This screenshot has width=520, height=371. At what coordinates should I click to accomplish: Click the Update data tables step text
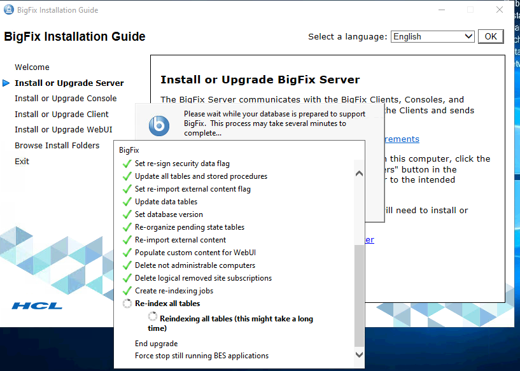(166, 202)
